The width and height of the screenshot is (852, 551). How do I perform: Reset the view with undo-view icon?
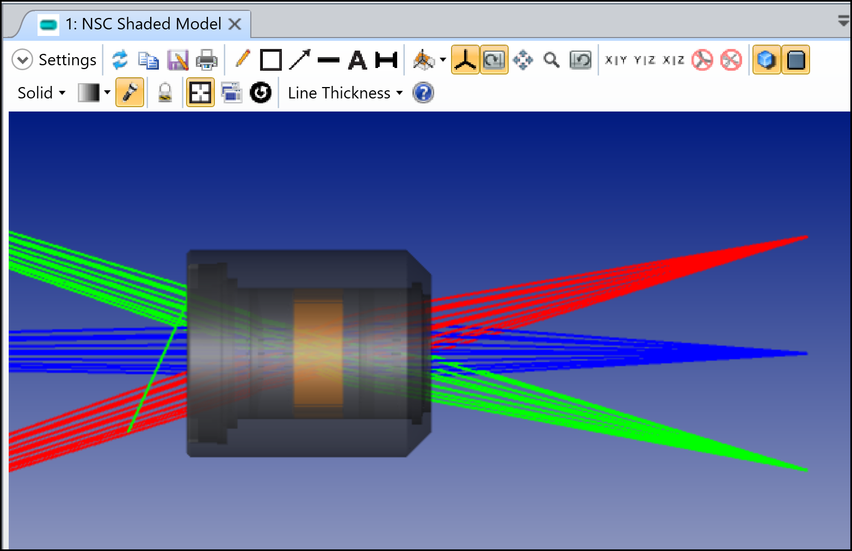(x=581, y=60)
